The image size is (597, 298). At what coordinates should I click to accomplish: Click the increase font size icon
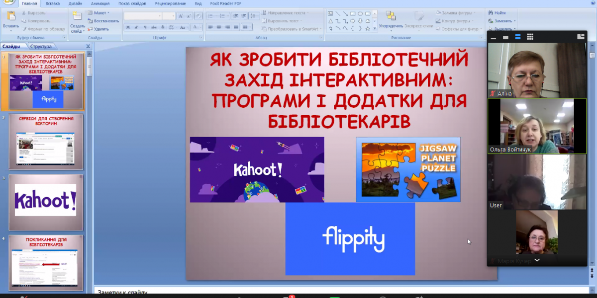pos(180,16)
